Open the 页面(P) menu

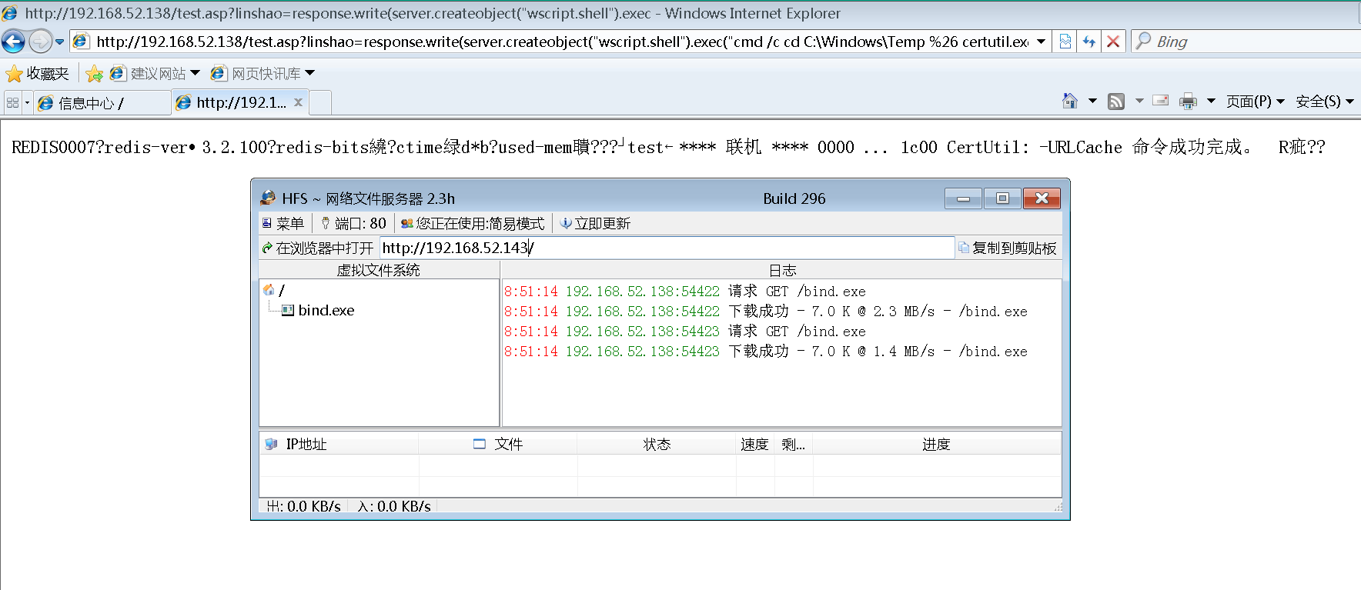click(x=1256, y=101)
